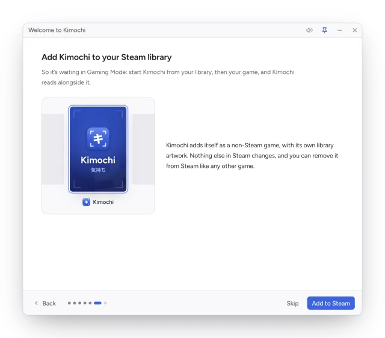Click the small Kimochi icon beside label
The image size is (385, 338).
86,202
